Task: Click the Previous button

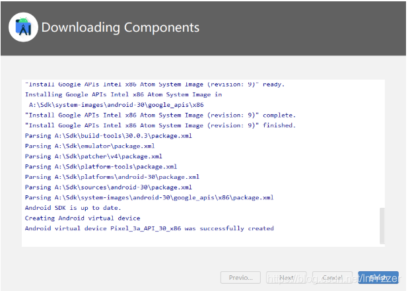Action: click(240, 278)
